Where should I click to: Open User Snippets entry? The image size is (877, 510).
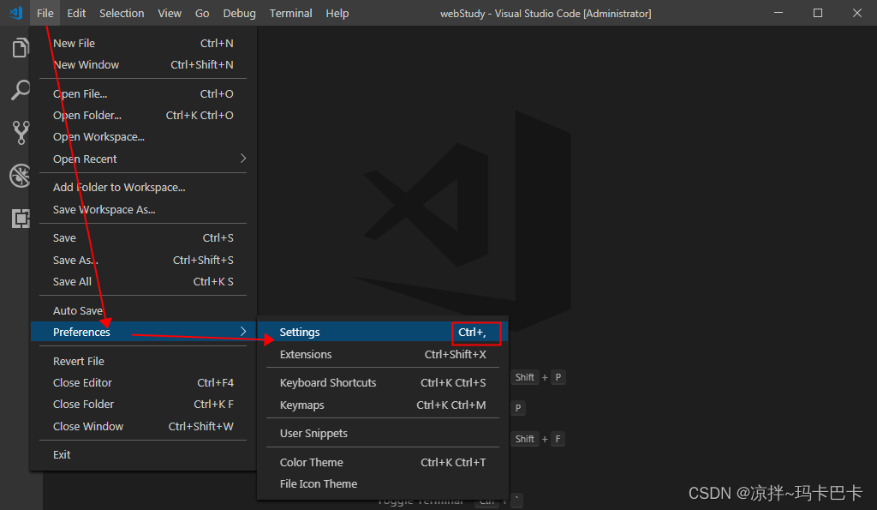pos(383,434)
